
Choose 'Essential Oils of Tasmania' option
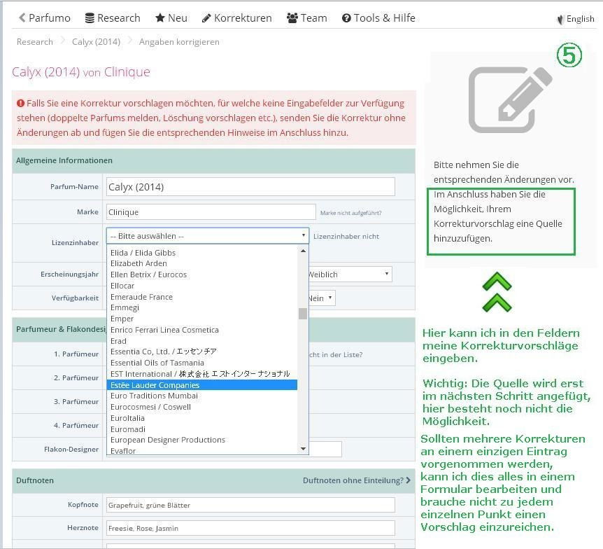click(202, 363)
